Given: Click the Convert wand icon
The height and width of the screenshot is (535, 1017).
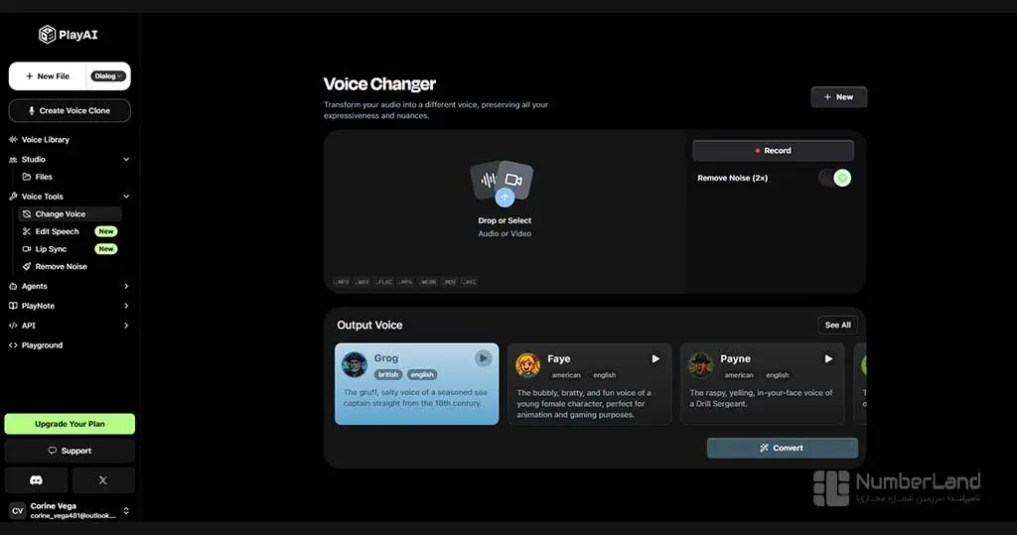Looking at the screenshot, I should [x=764, y=448].
